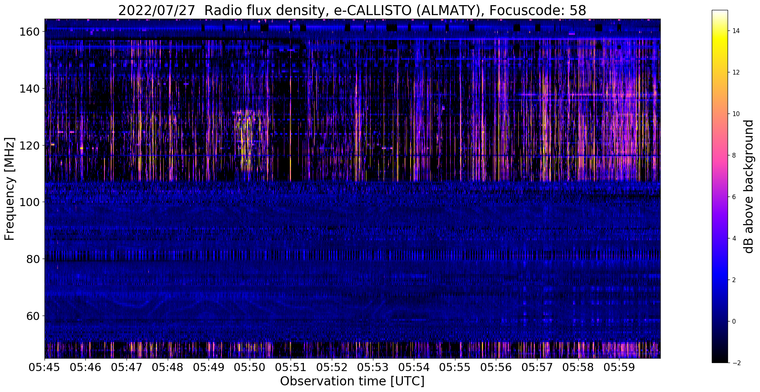
Task: Click the colorbar tick value −2
Action: coord(736,363)
